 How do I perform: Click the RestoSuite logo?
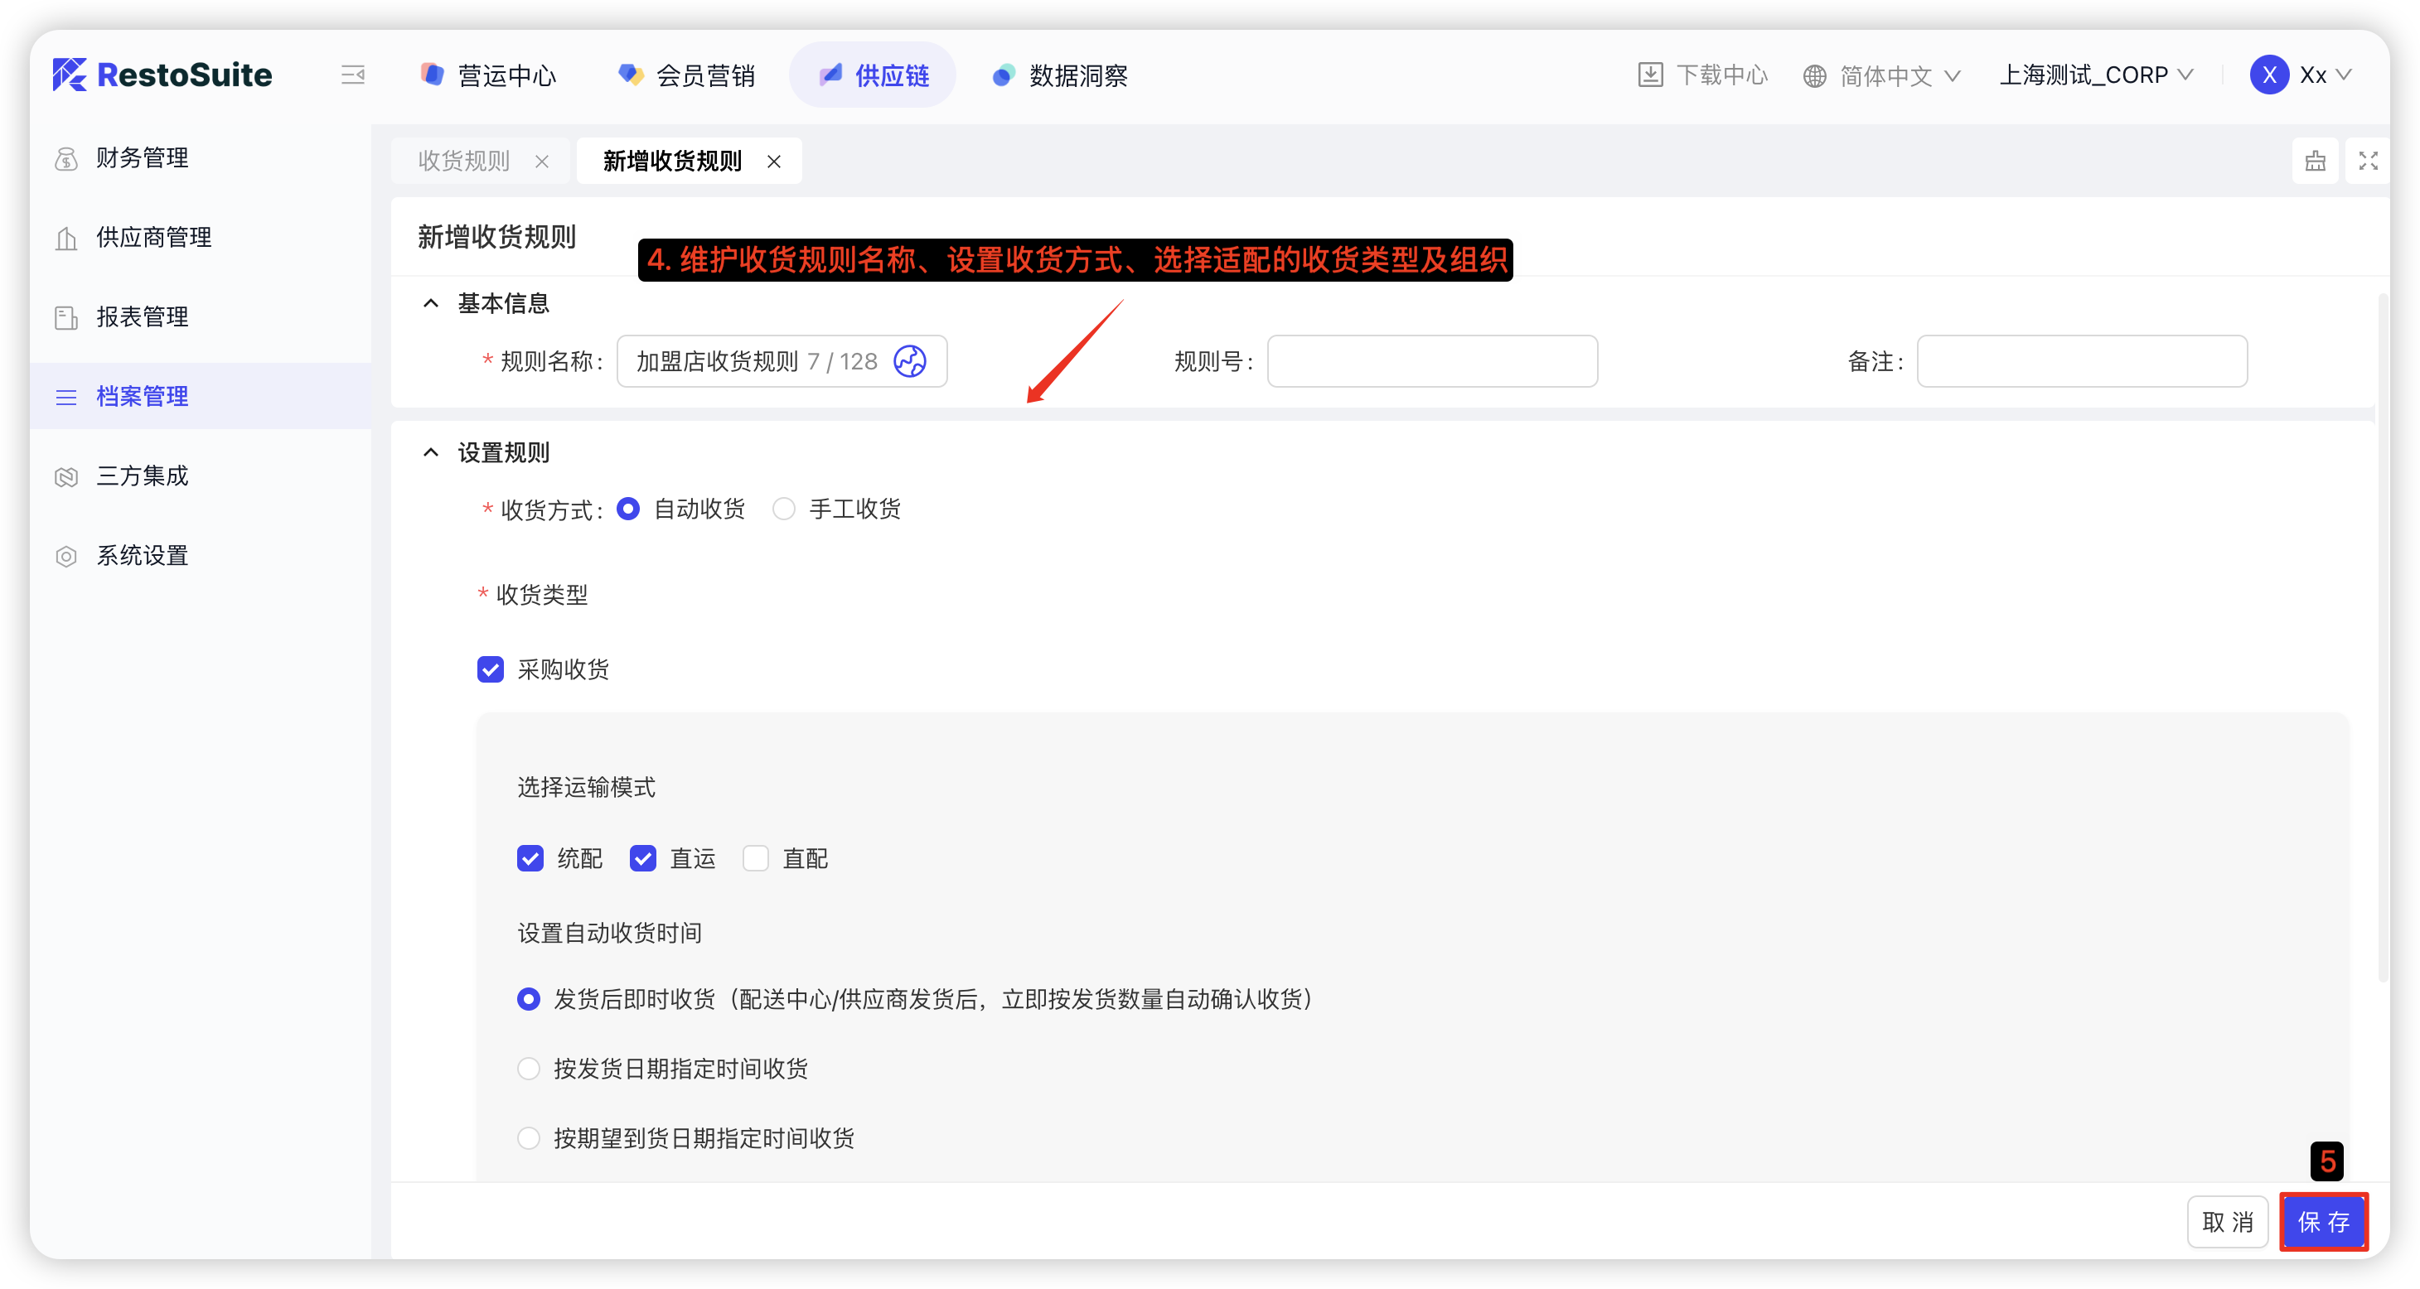(162, 75)
